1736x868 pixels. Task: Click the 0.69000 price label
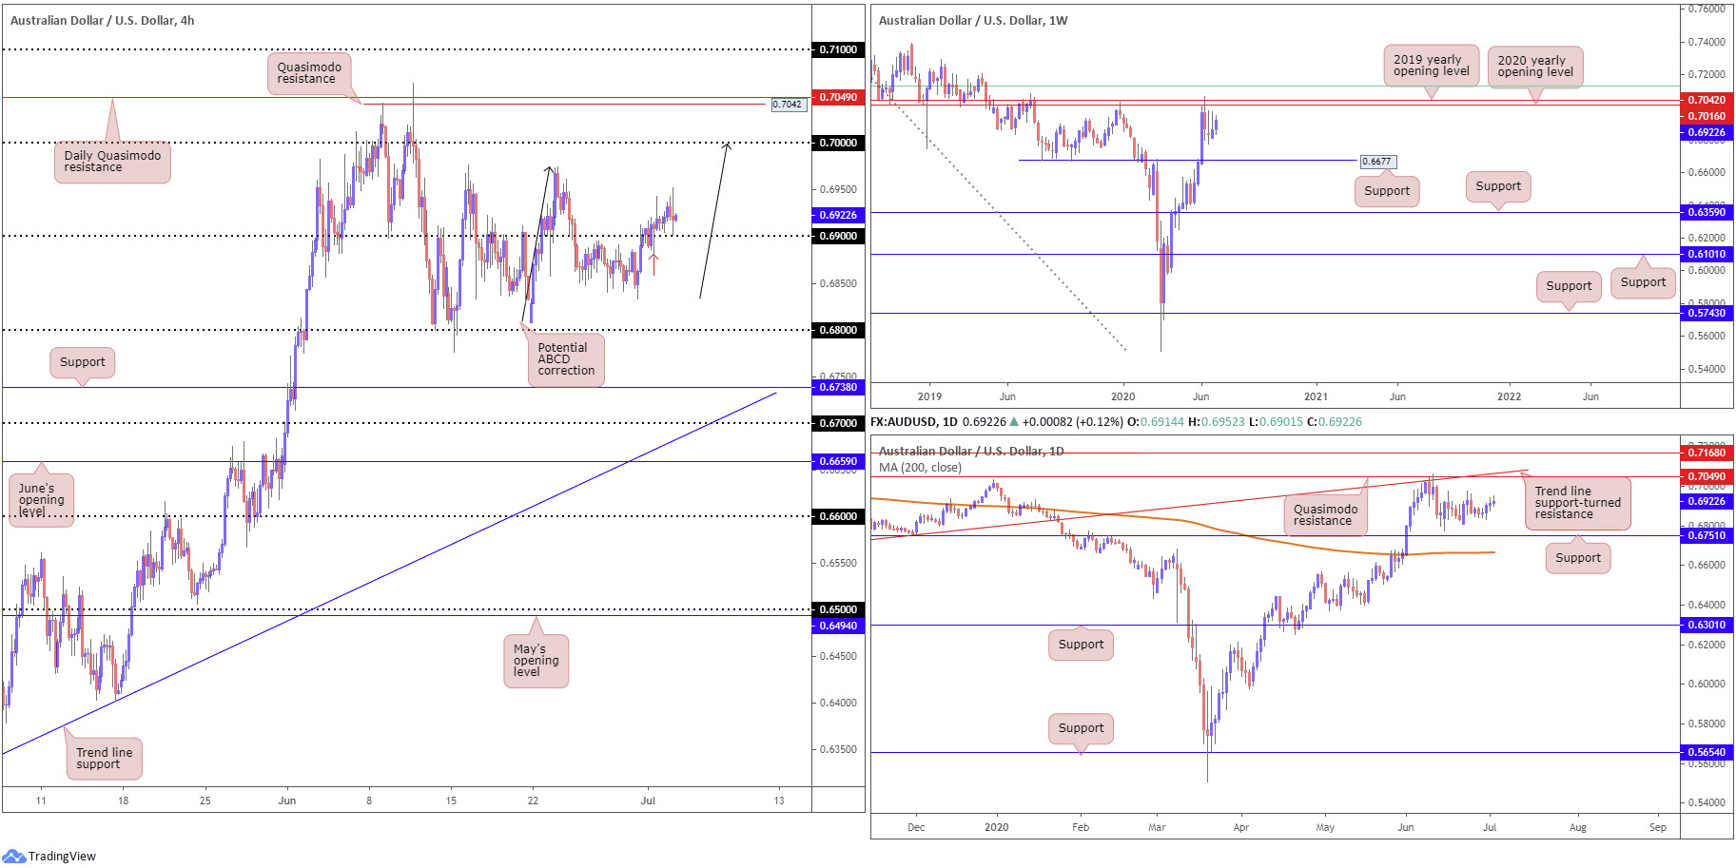[838, 236]
